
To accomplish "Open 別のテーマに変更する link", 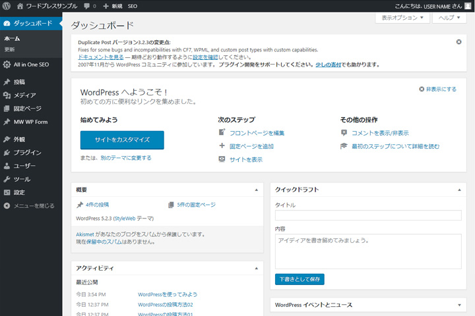I will 126,158.
